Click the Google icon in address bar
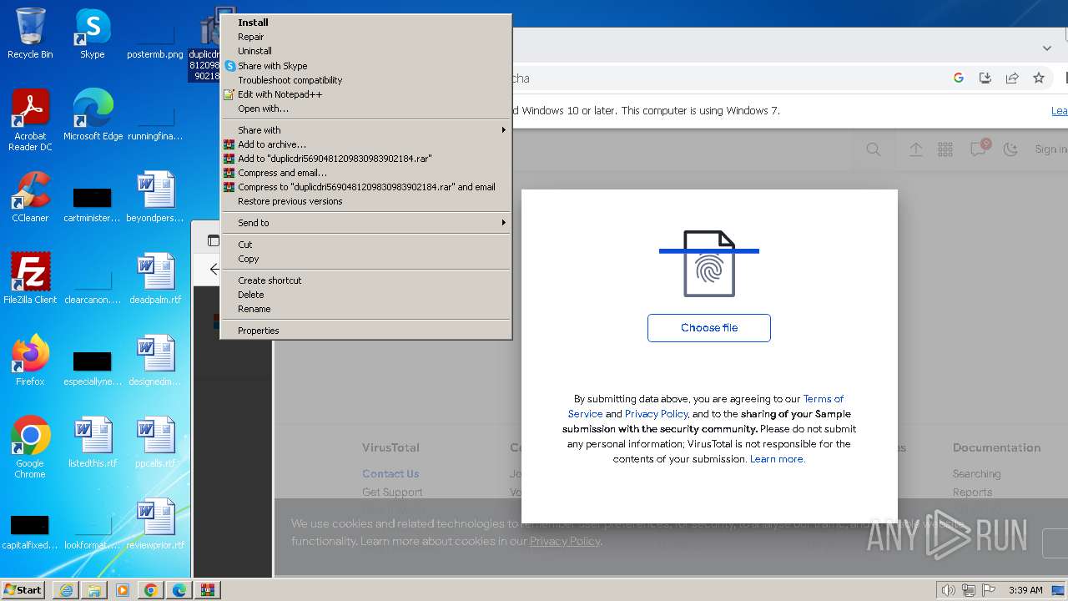Image resolution: width=1068 pixels, height=601 pixels. (x=959, y=78)
